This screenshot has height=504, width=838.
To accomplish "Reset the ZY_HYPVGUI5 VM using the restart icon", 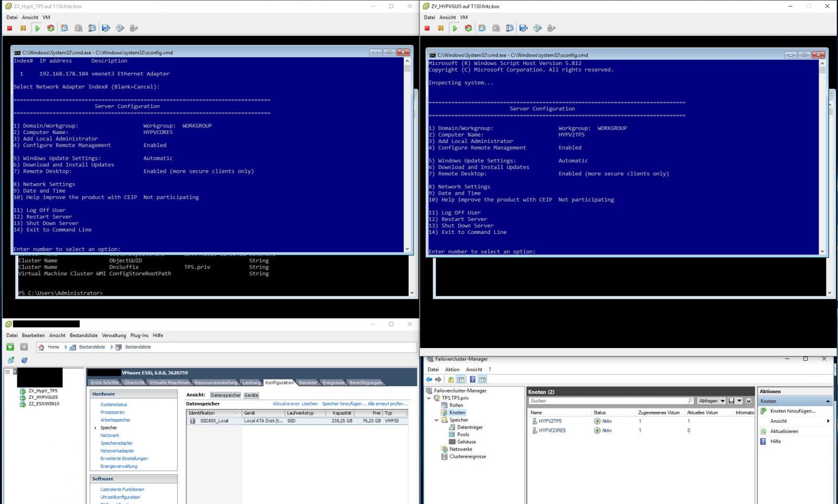I will click(468, 28).
